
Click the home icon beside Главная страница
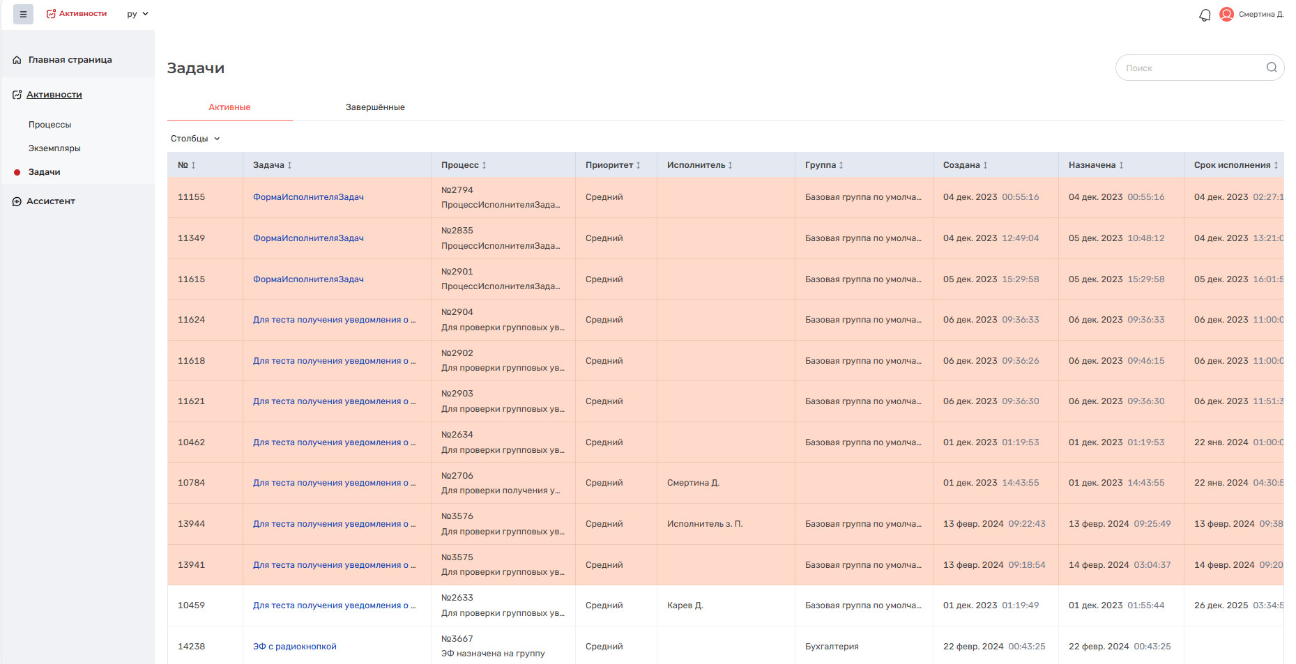17,60
